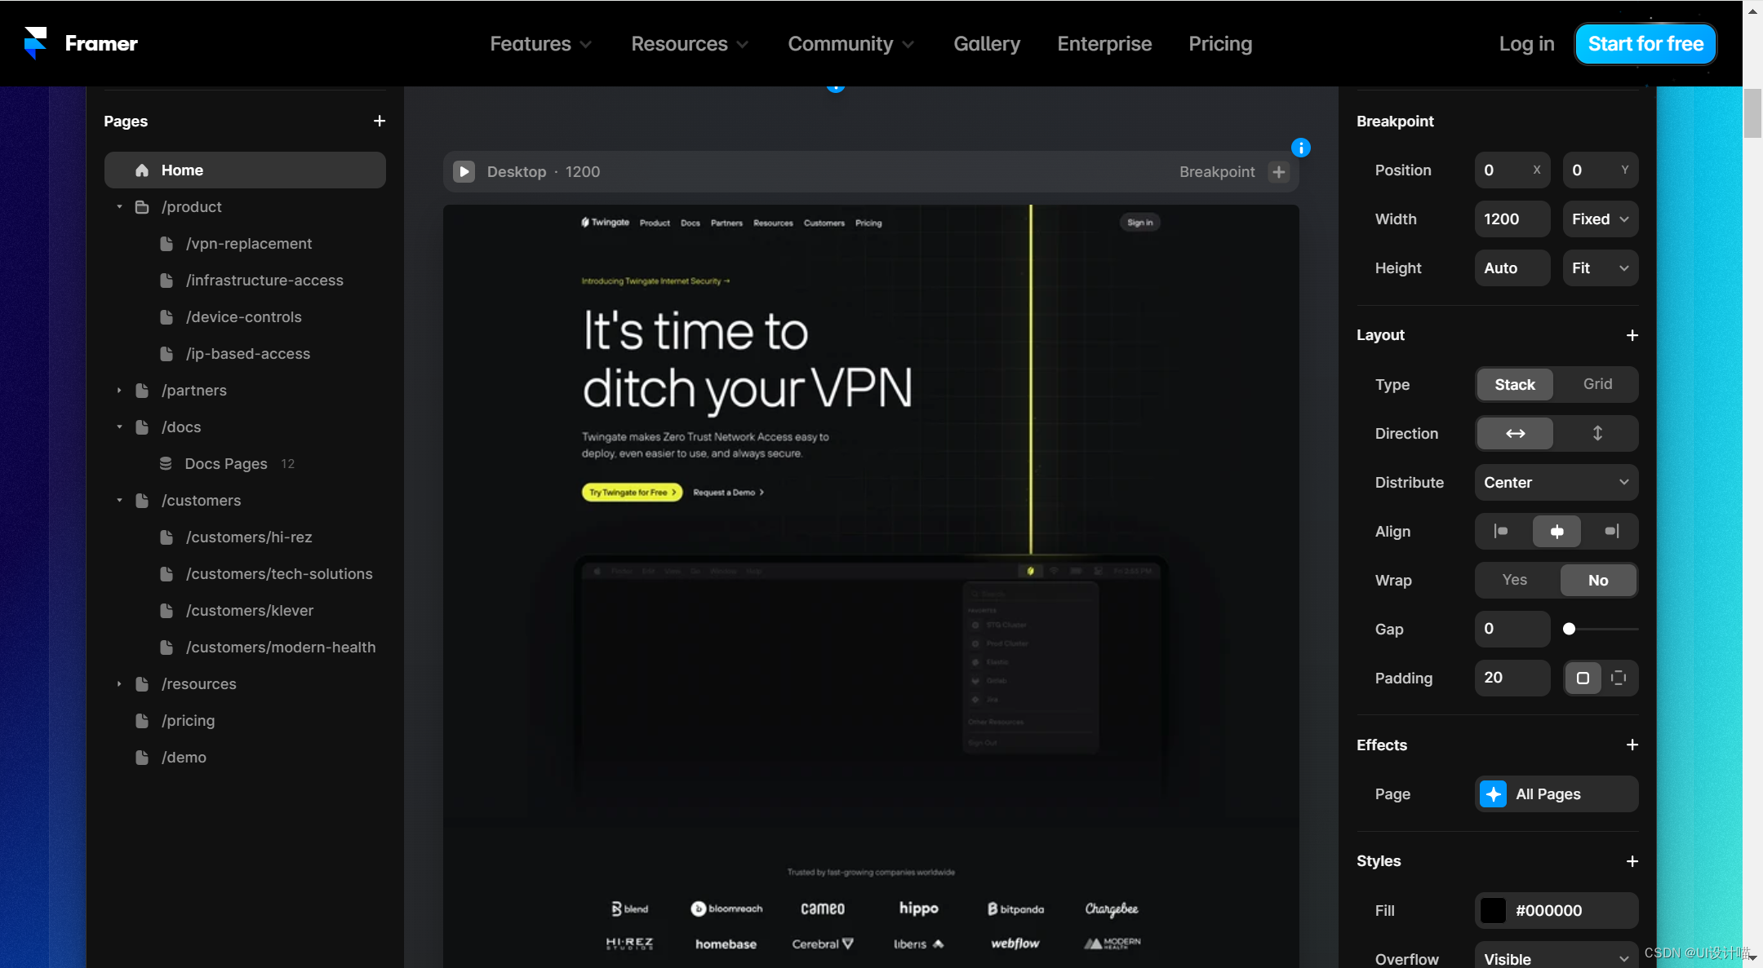Click the /ip-based-access page icon
The image size is (1763, 968).
coord(167,354)
